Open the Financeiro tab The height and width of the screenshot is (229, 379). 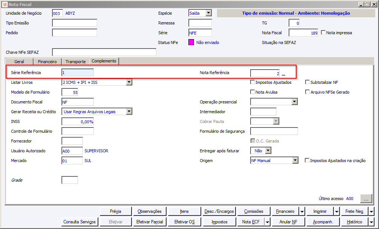click(47, 62)
